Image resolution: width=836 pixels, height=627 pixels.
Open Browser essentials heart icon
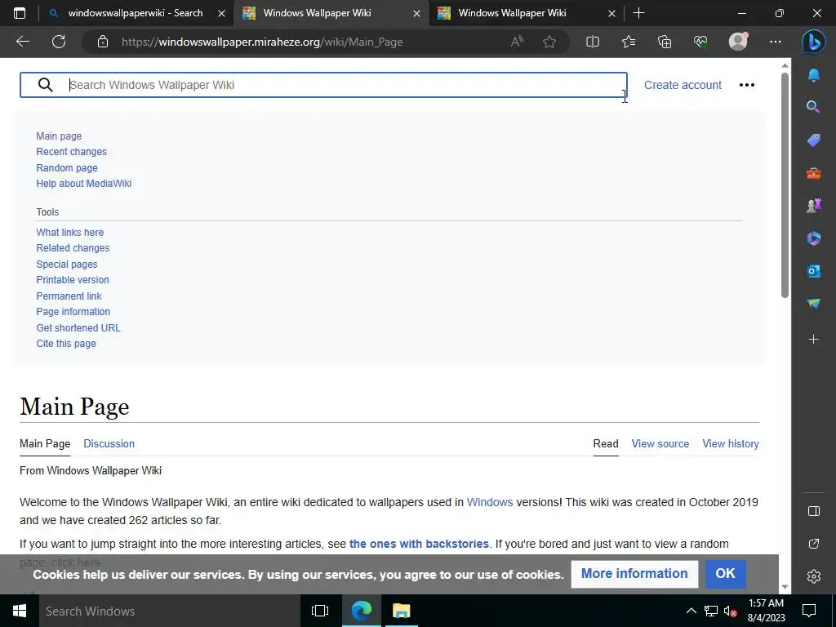(700, 42)
